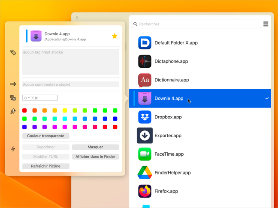
Task: Click the magnifier icon in the search field
Action: [x=135, y=24]
